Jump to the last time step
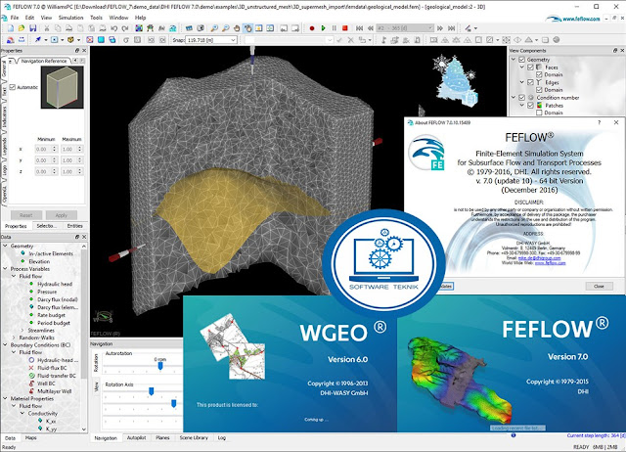The height and width of the screenshot is (452, 626). [452, 28]
